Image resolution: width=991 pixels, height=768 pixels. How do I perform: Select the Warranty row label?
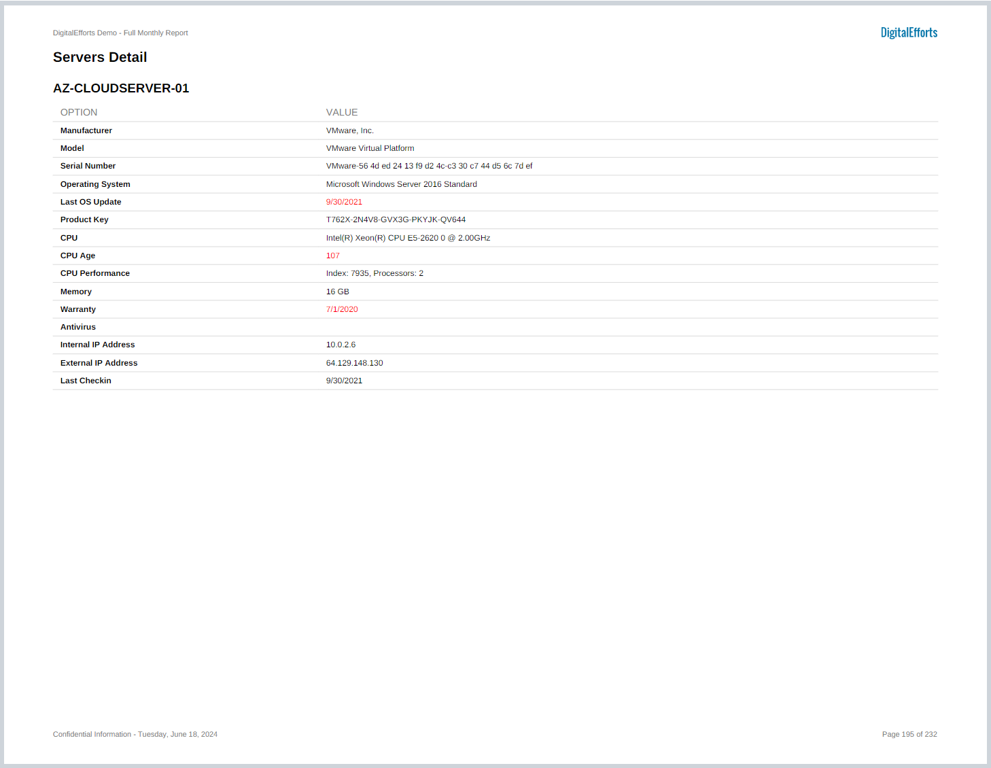point(78,309)
